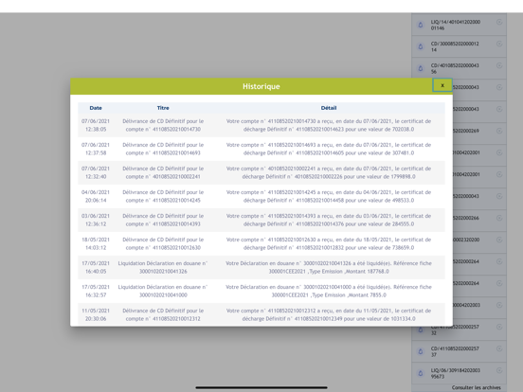Close the Historique dialog with the x button

(442, 85)
